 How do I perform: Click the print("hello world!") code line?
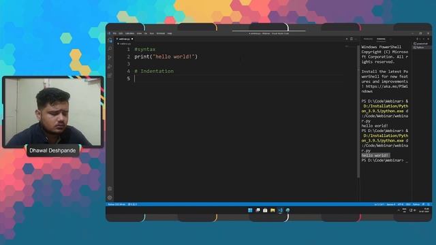pyautogui.click(x=166, y=56)
